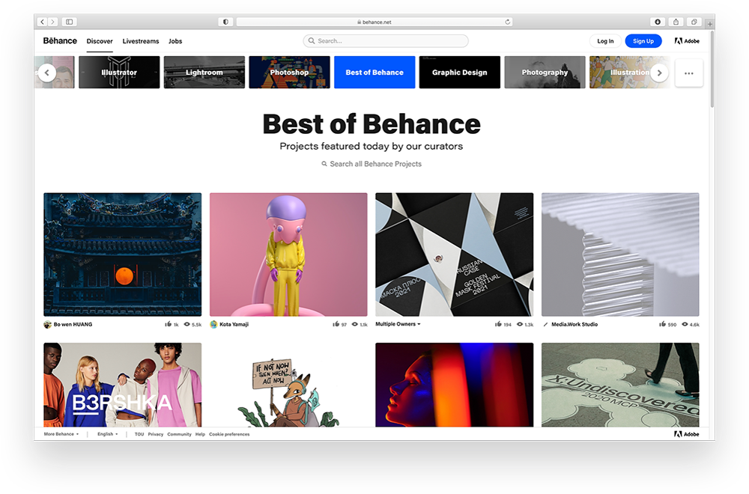Select the Lightroom category tile

(204, 72)
